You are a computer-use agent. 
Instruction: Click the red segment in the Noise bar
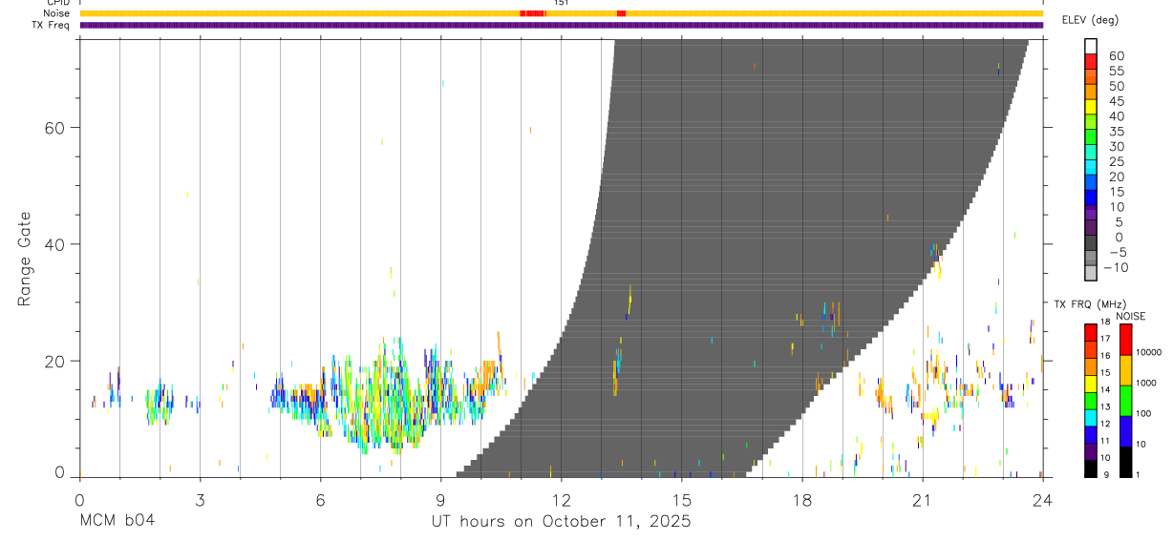pos(532,13)
